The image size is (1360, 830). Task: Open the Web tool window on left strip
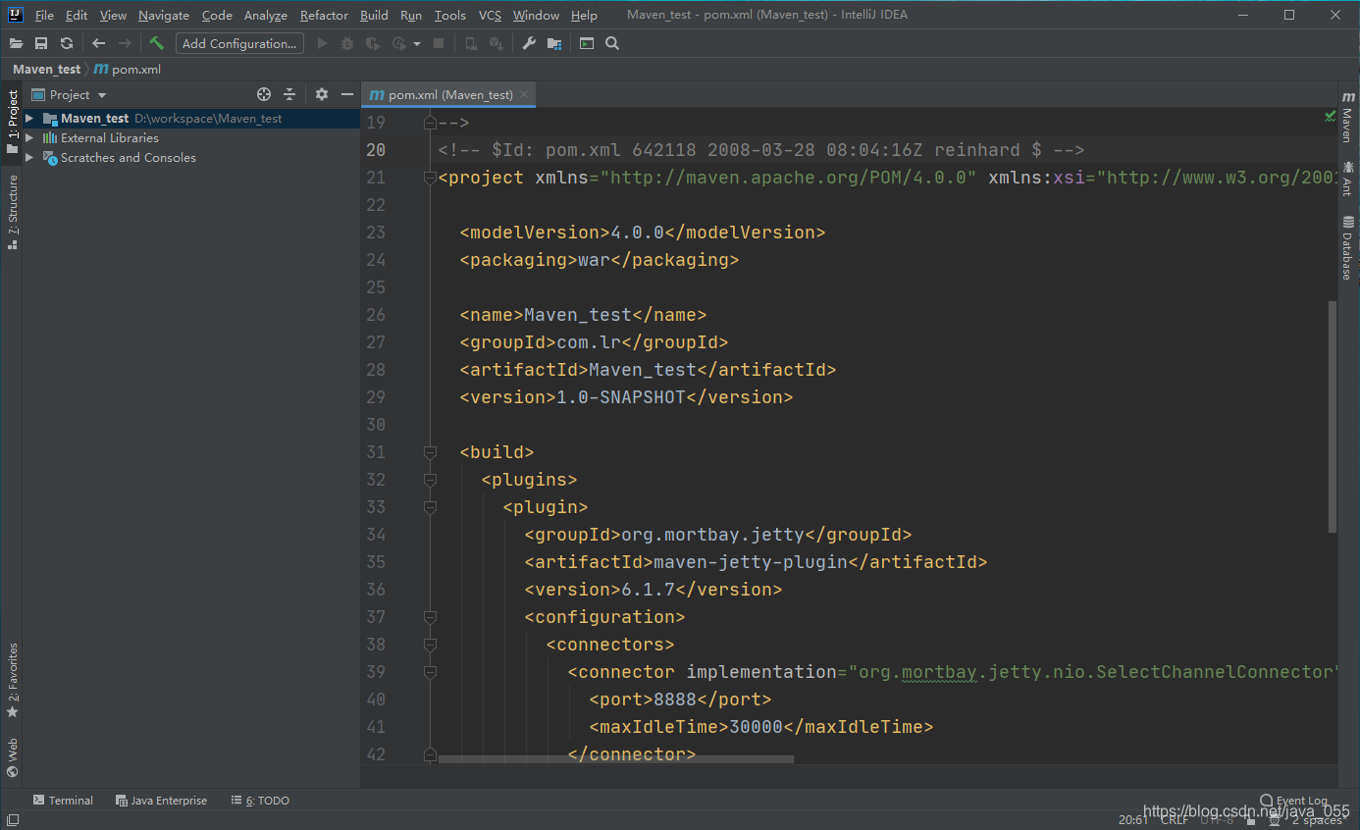(x=12, y=757)
